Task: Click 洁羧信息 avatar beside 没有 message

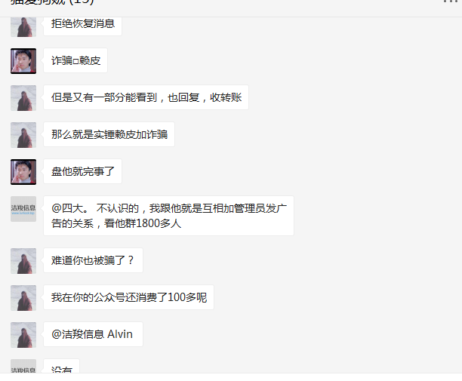Action: [23, 366]
